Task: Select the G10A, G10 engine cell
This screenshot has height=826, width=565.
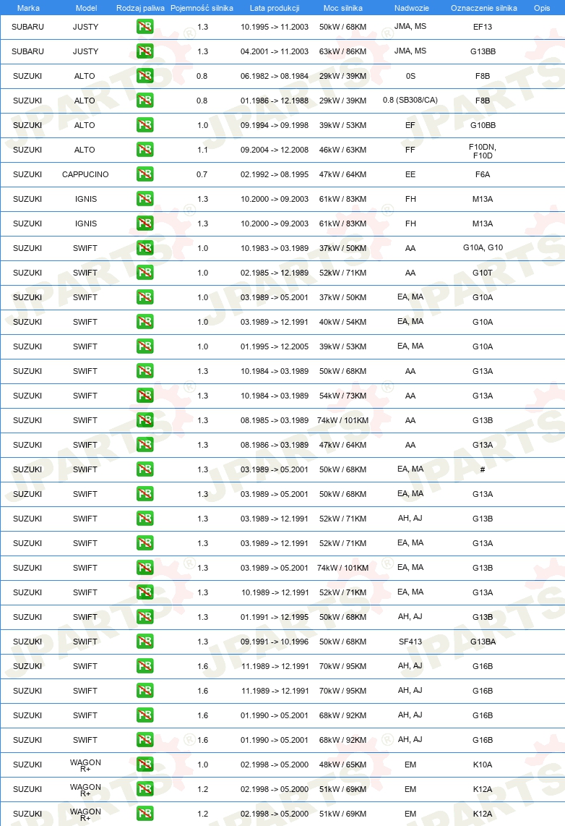Action: coord(483,247)
